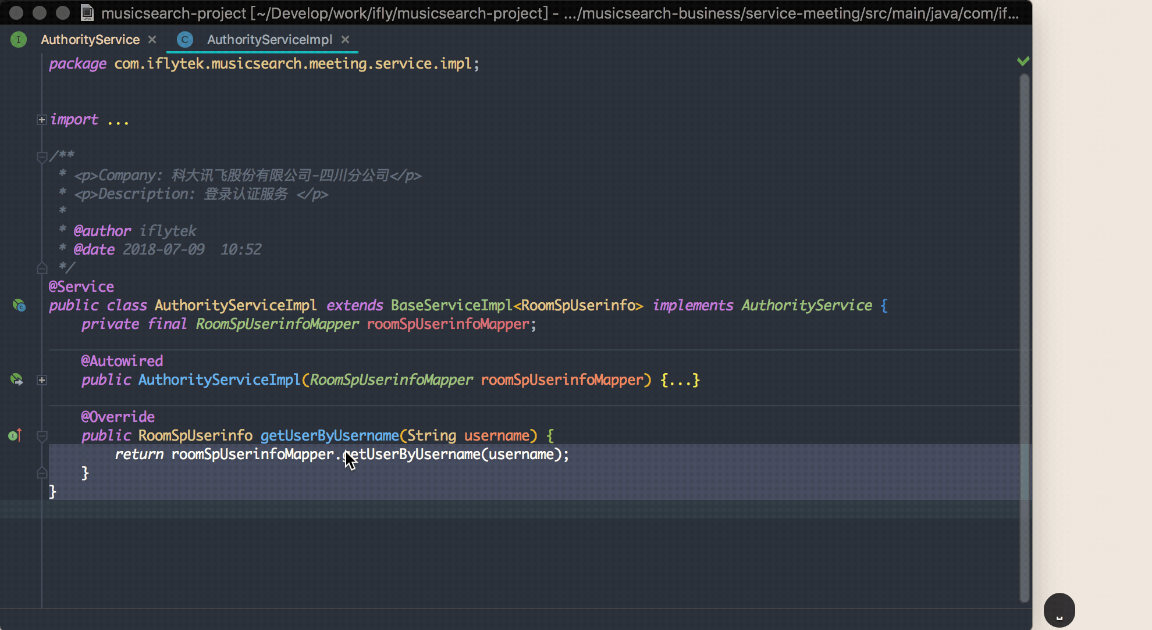Click the interface icon on AuthorityService tab
This screenshot has height=630, width=1152.
[x=19, y=40]
